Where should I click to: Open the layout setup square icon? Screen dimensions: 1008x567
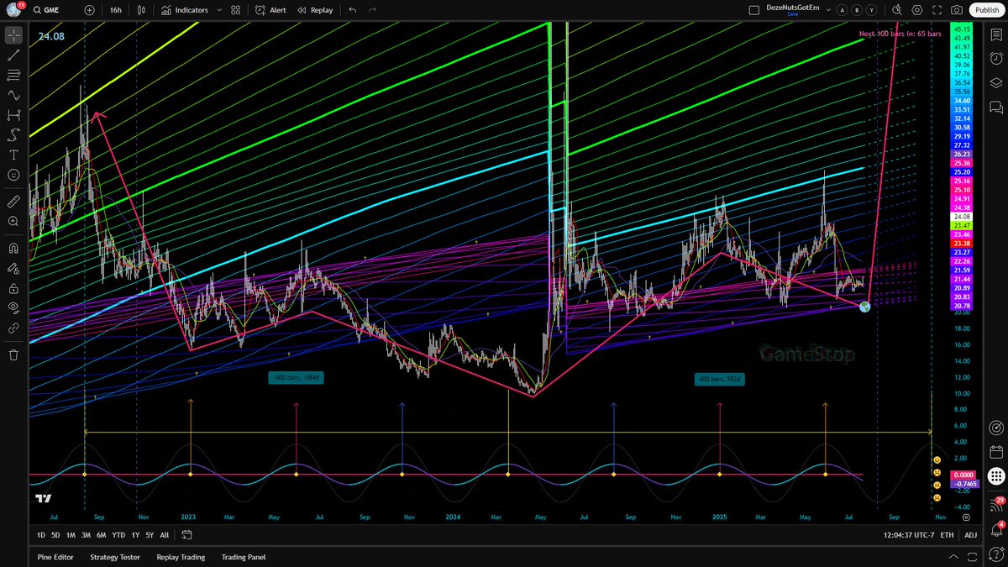pos(753,10)
